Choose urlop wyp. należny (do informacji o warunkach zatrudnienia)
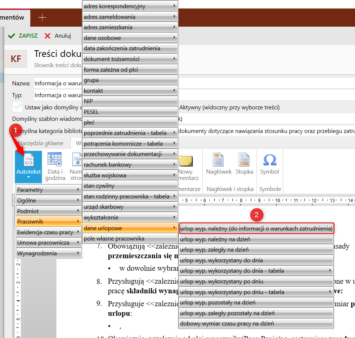 pyautogui.click(x=256, y=228)
